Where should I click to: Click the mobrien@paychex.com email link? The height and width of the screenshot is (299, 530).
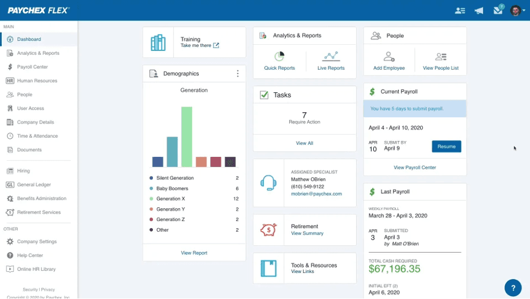click(x=316, y=194)
